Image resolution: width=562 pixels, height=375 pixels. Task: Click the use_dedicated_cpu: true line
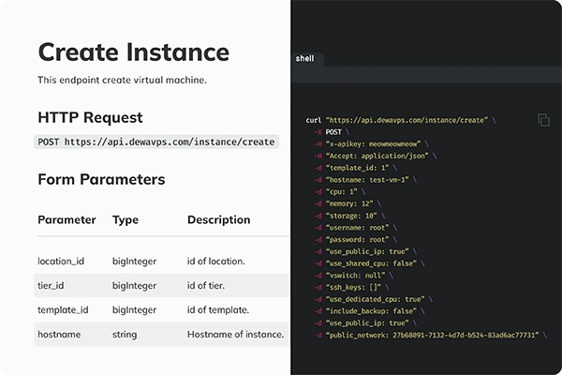click(374, 299)
